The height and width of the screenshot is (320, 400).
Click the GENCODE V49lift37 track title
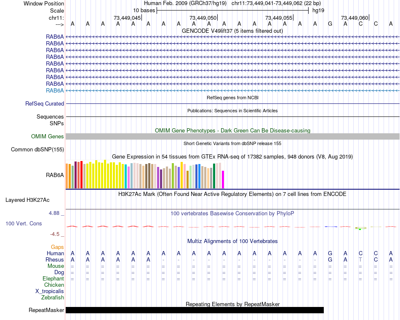tap(232, 31)
